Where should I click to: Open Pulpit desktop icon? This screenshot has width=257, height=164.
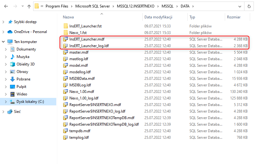pos(13,87)
